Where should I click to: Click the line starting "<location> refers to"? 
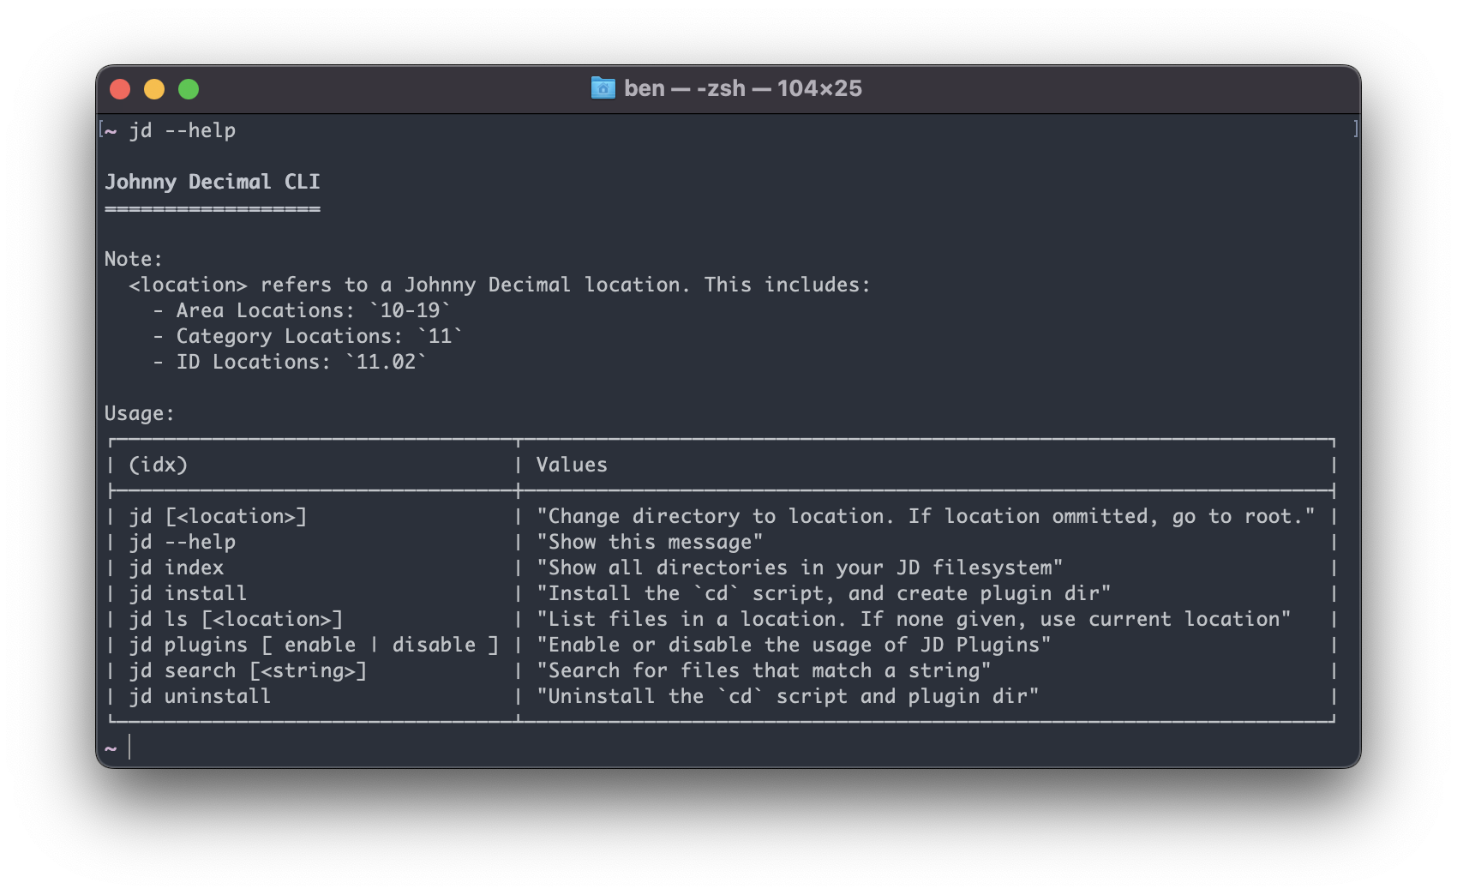[500, 285]
